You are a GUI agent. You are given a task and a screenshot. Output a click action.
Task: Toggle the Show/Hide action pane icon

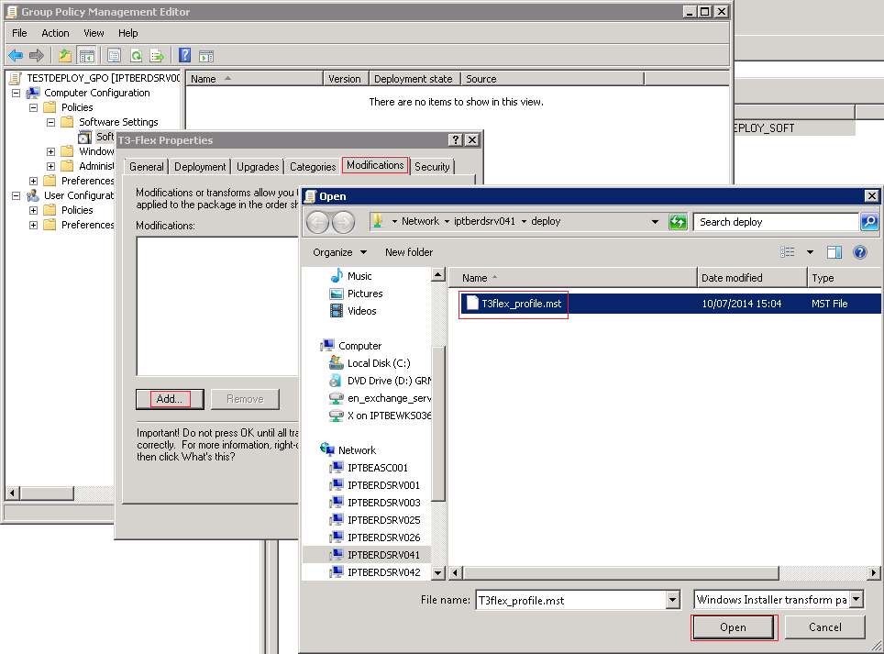pyautogui.click(x=206, y=55)
